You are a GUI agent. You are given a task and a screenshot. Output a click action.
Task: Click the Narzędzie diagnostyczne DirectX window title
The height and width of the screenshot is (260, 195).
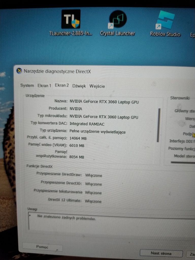pos(57,71)
